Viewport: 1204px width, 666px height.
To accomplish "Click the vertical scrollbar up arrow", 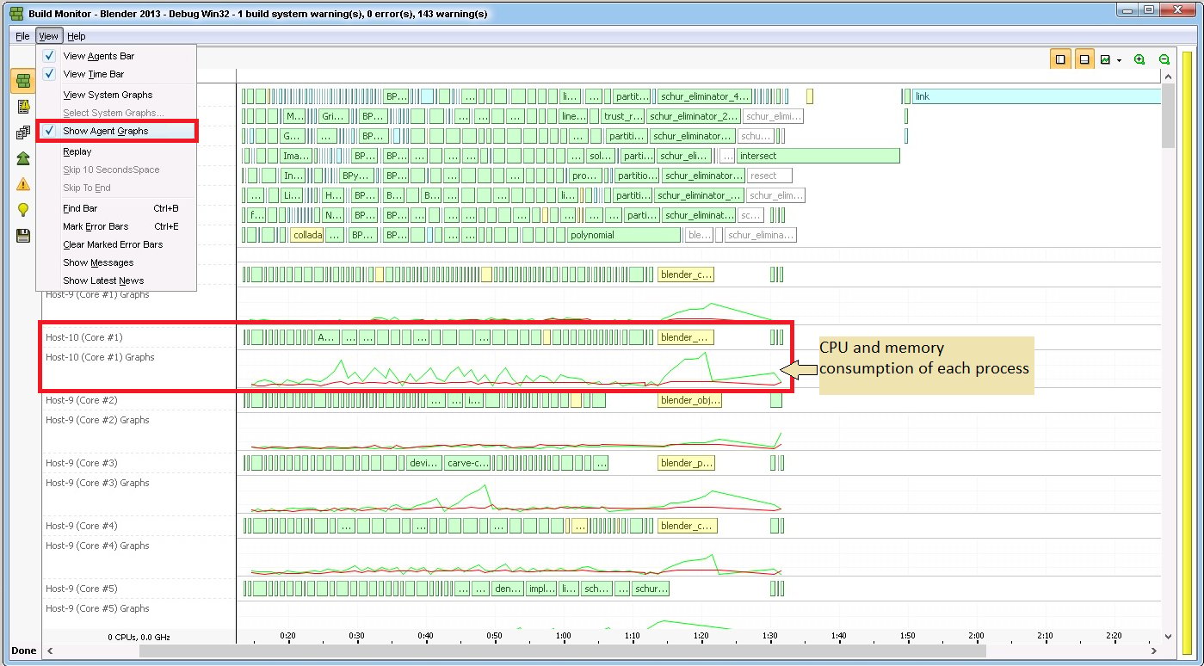I will [x=1168, y=77].
